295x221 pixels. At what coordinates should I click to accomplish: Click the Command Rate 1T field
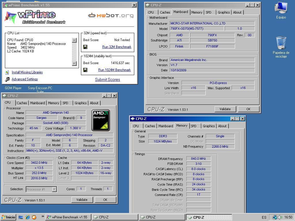pos(198,195)
